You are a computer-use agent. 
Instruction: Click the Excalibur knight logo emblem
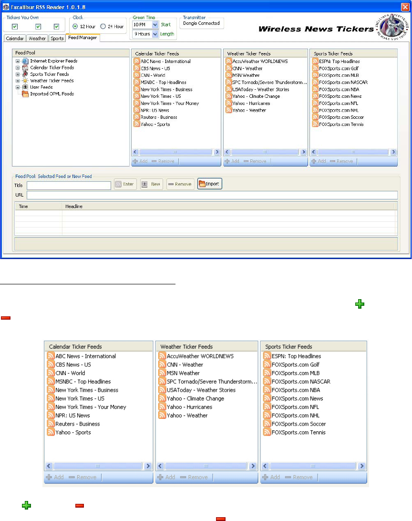point(392,27)
